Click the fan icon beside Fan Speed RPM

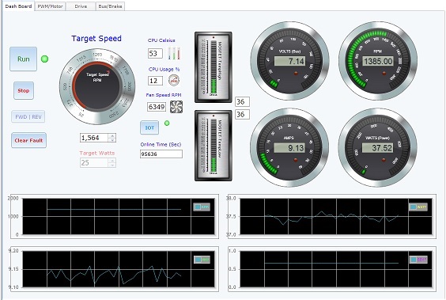coord(176,107)
